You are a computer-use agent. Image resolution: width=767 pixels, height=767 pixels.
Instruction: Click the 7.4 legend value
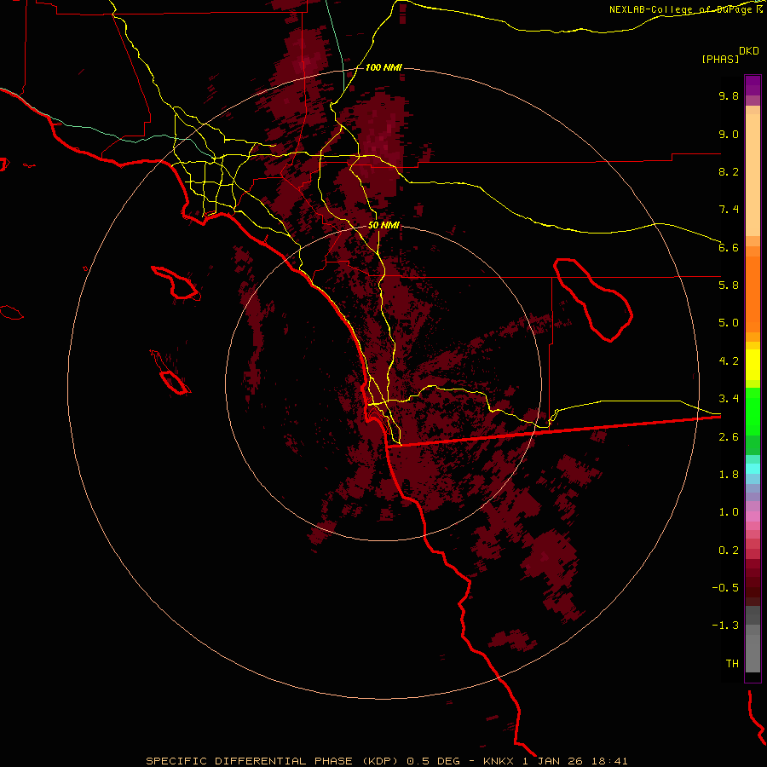(729, 210)
